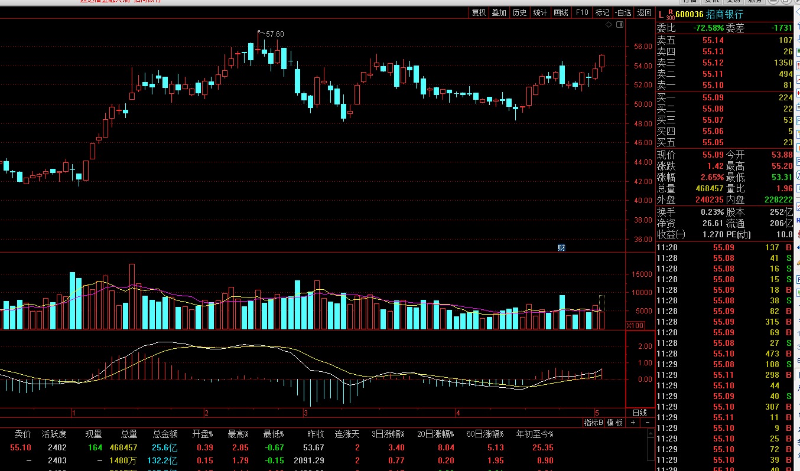Click the 委差 value -1731
The height and width of the screenshot is (471, 800).
click(x=782, y=28)
